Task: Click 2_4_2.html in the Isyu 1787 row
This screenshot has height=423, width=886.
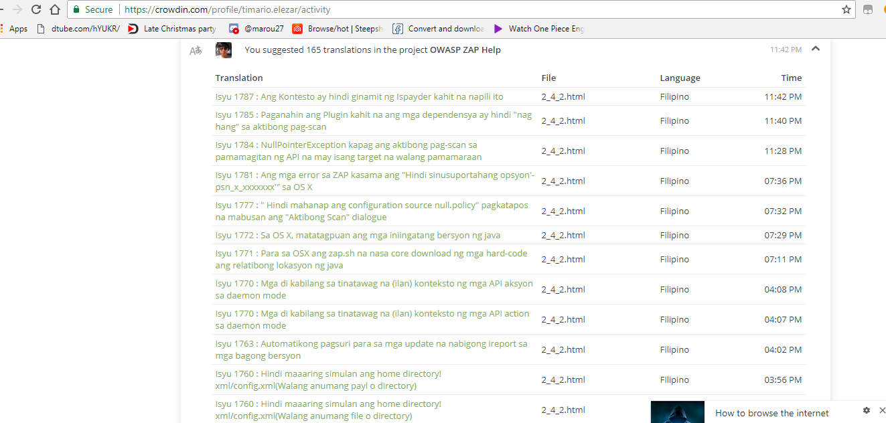Action: 563,96
